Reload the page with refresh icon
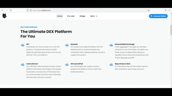Screen dimensions: 172x96 pyautogui.click(x=11, y=10)
